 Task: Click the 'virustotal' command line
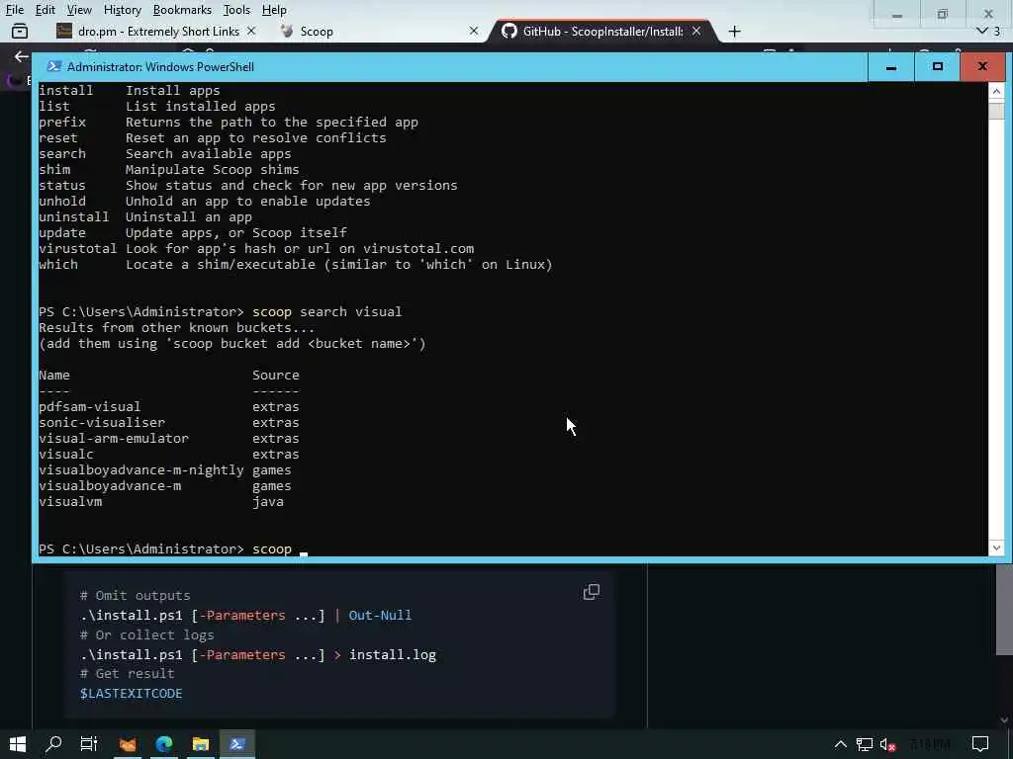point(256,248)
